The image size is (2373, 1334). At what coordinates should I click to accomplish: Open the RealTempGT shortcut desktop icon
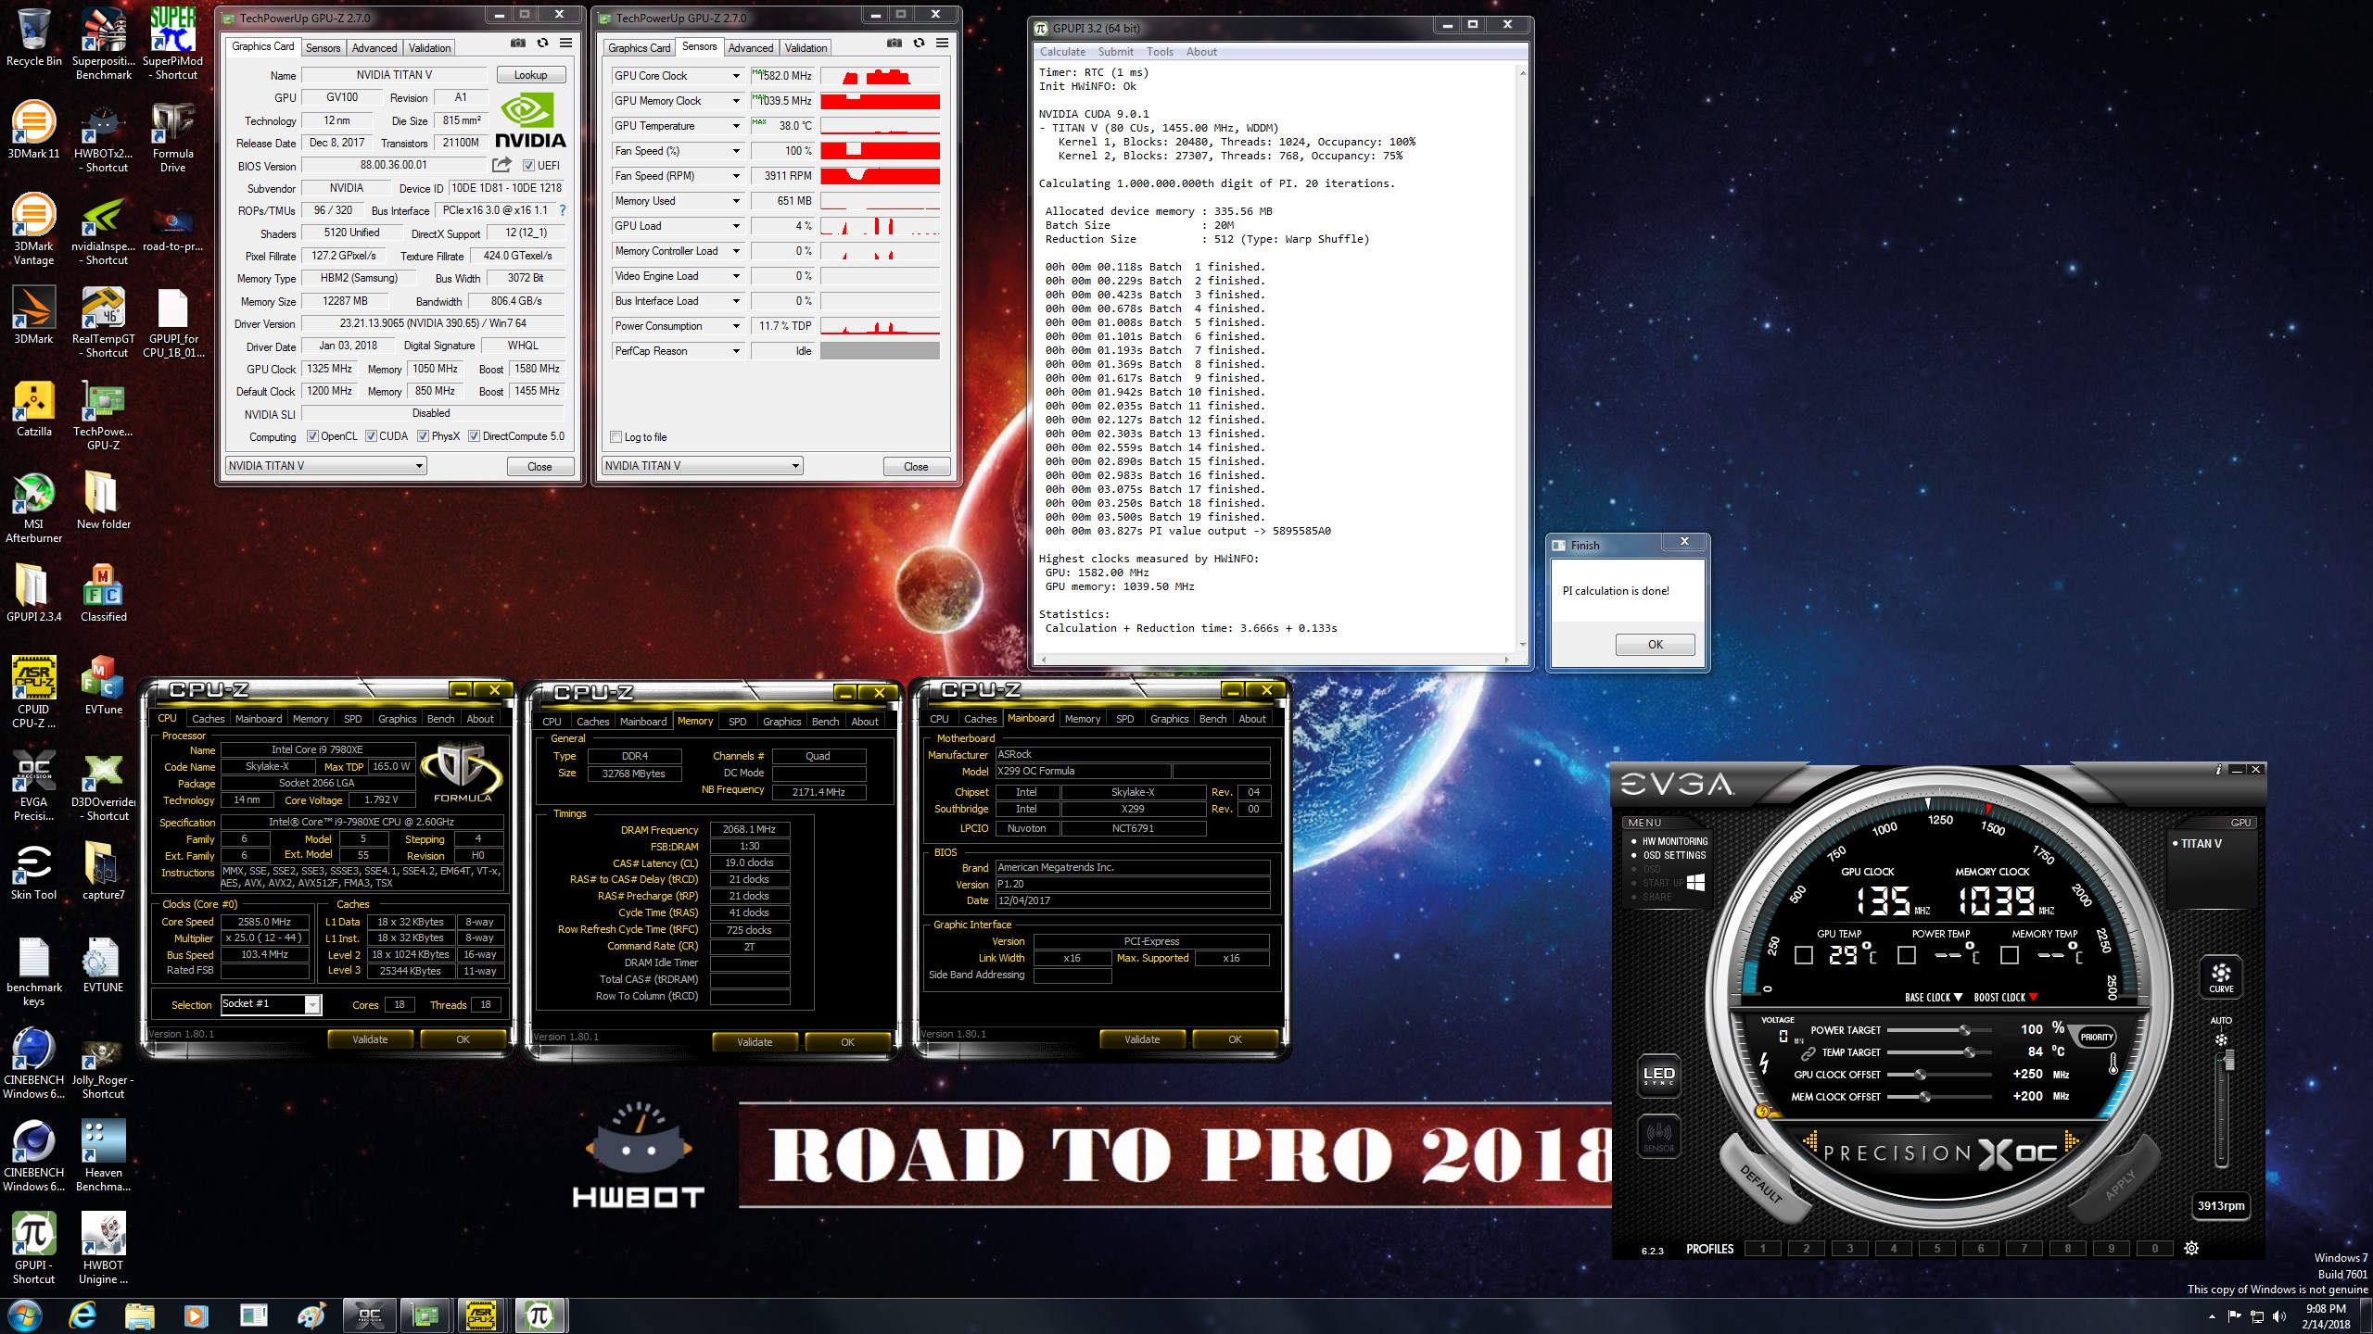point(103,321)
